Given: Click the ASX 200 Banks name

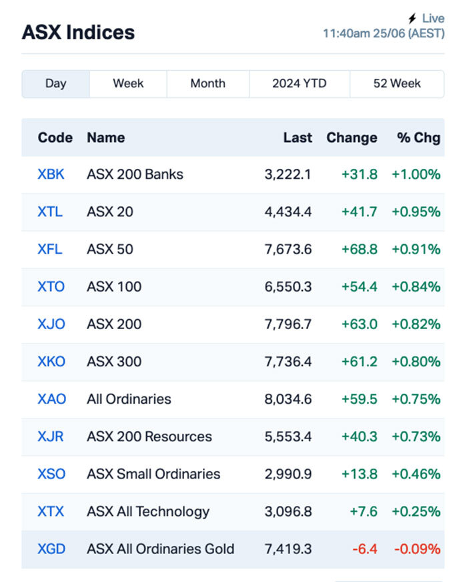Looking at the screenshot, I should click(x=135, y=174).
